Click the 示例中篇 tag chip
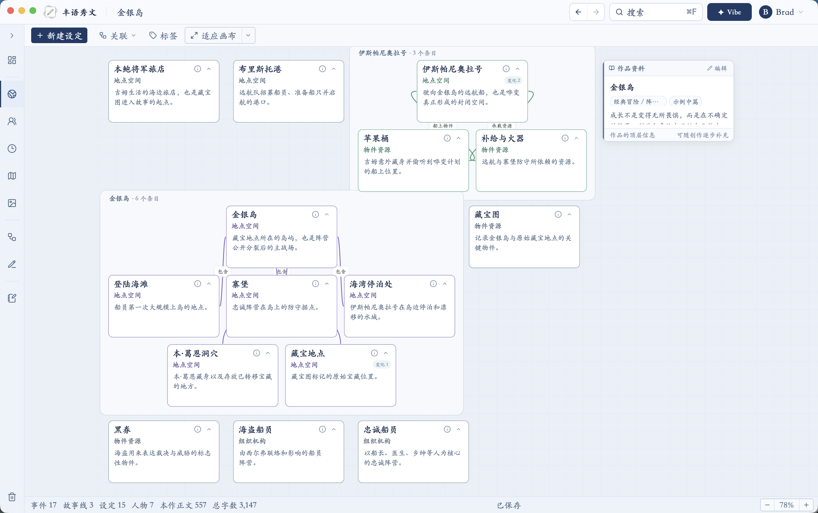 click(x=686, y=102)
